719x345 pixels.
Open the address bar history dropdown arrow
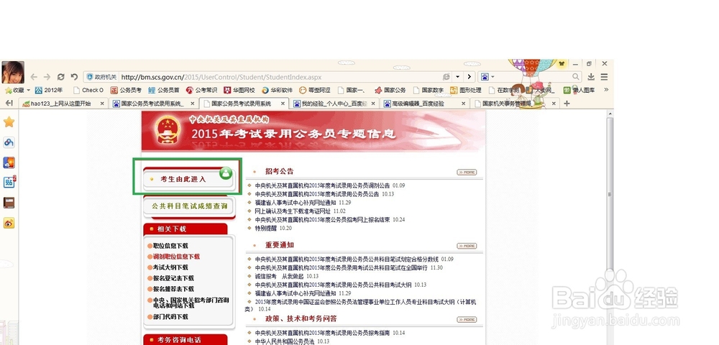457,76
